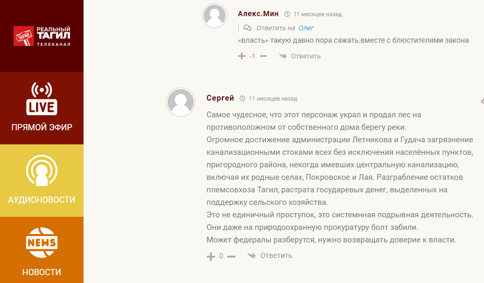Downvote Алекс.Мин's comment with minus icon
The height and width of the screenshot is (283, 484).
[263, 56]
